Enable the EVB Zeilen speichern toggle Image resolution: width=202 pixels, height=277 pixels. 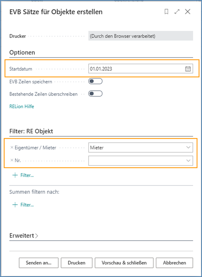(x=95, y=82)
